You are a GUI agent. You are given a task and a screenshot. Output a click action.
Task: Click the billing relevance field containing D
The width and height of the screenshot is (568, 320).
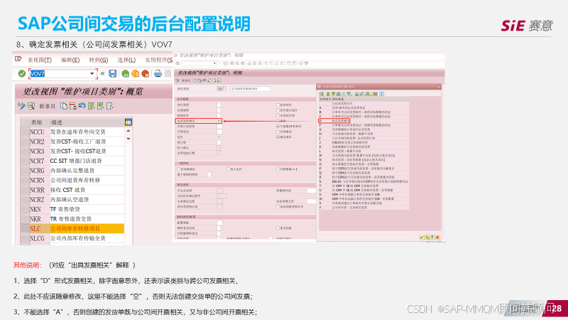click(x=219, y=121)
